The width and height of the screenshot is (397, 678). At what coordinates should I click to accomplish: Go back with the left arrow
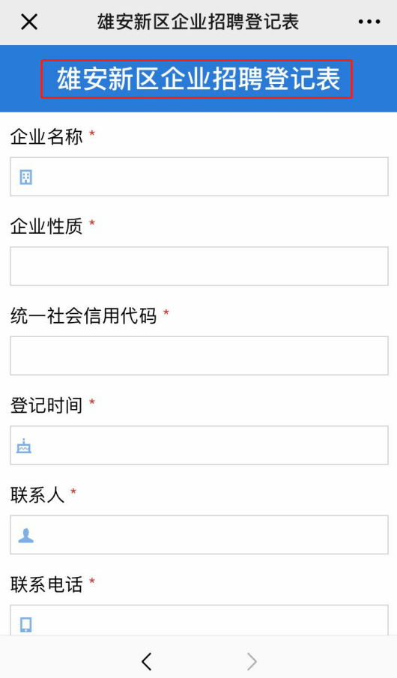(x=147, y=661)
